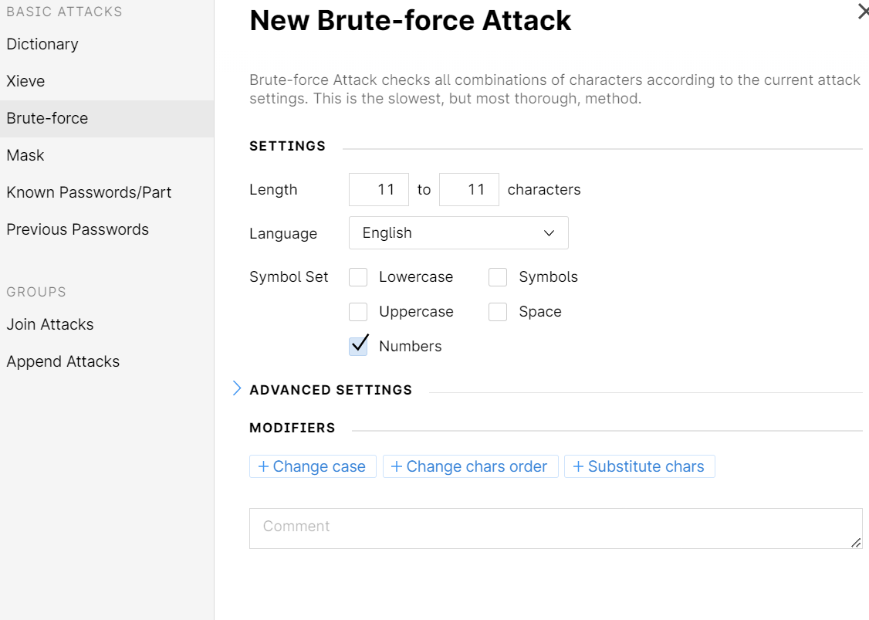This screenshot has height=620, width=869.
Task: Click the Comment text field
Action: (x=554, y=528)
